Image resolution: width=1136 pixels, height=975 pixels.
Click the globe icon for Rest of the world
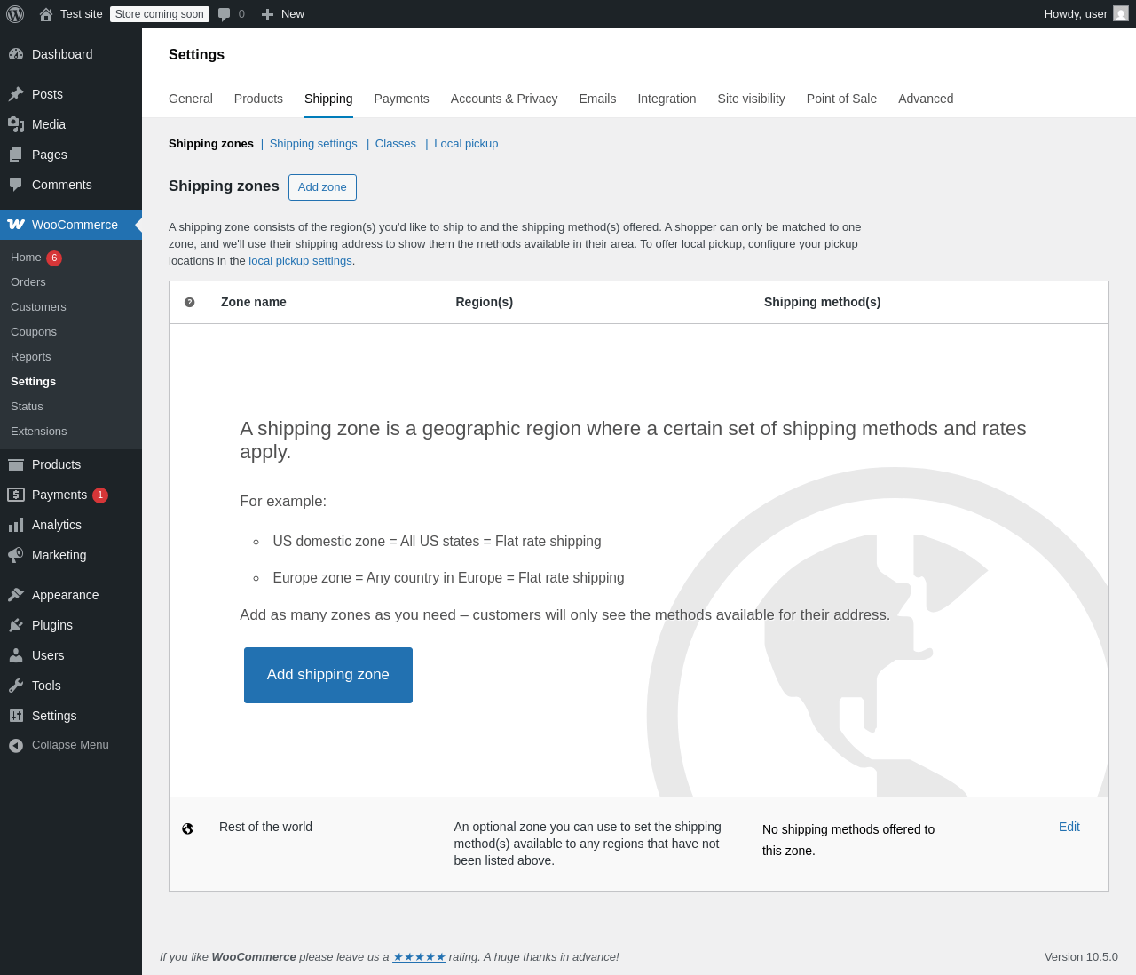187,828
